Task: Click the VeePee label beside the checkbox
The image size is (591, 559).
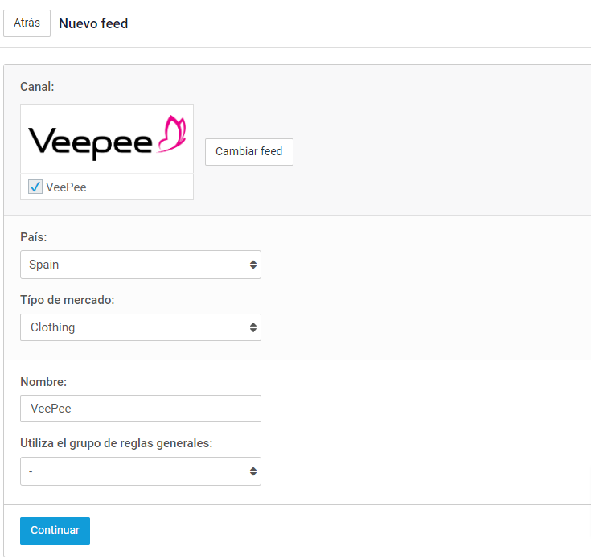Action: pos(66,187)
